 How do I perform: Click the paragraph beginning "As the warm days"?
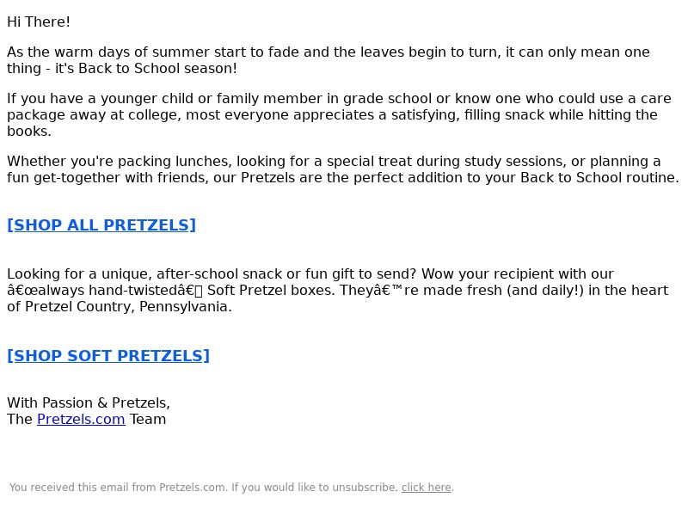(329, 60)
